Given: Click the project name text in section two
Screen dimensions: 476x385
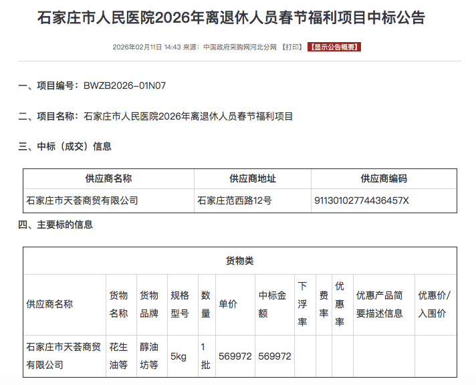Looking at the screenshot, I should point(188,116).
